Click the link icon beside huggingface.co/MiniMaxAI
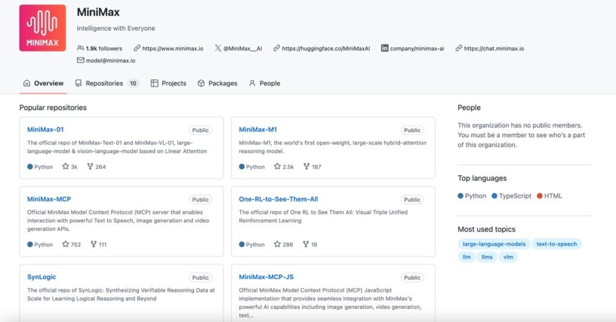616x322 pixels. coord(277,48)
